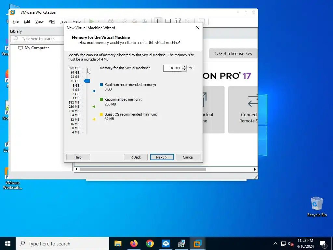Image resolution: width=333 pixels, height=250 pixels.
Task: Select the VMware Workstation desktop shortcut
Action: (13, 178)
